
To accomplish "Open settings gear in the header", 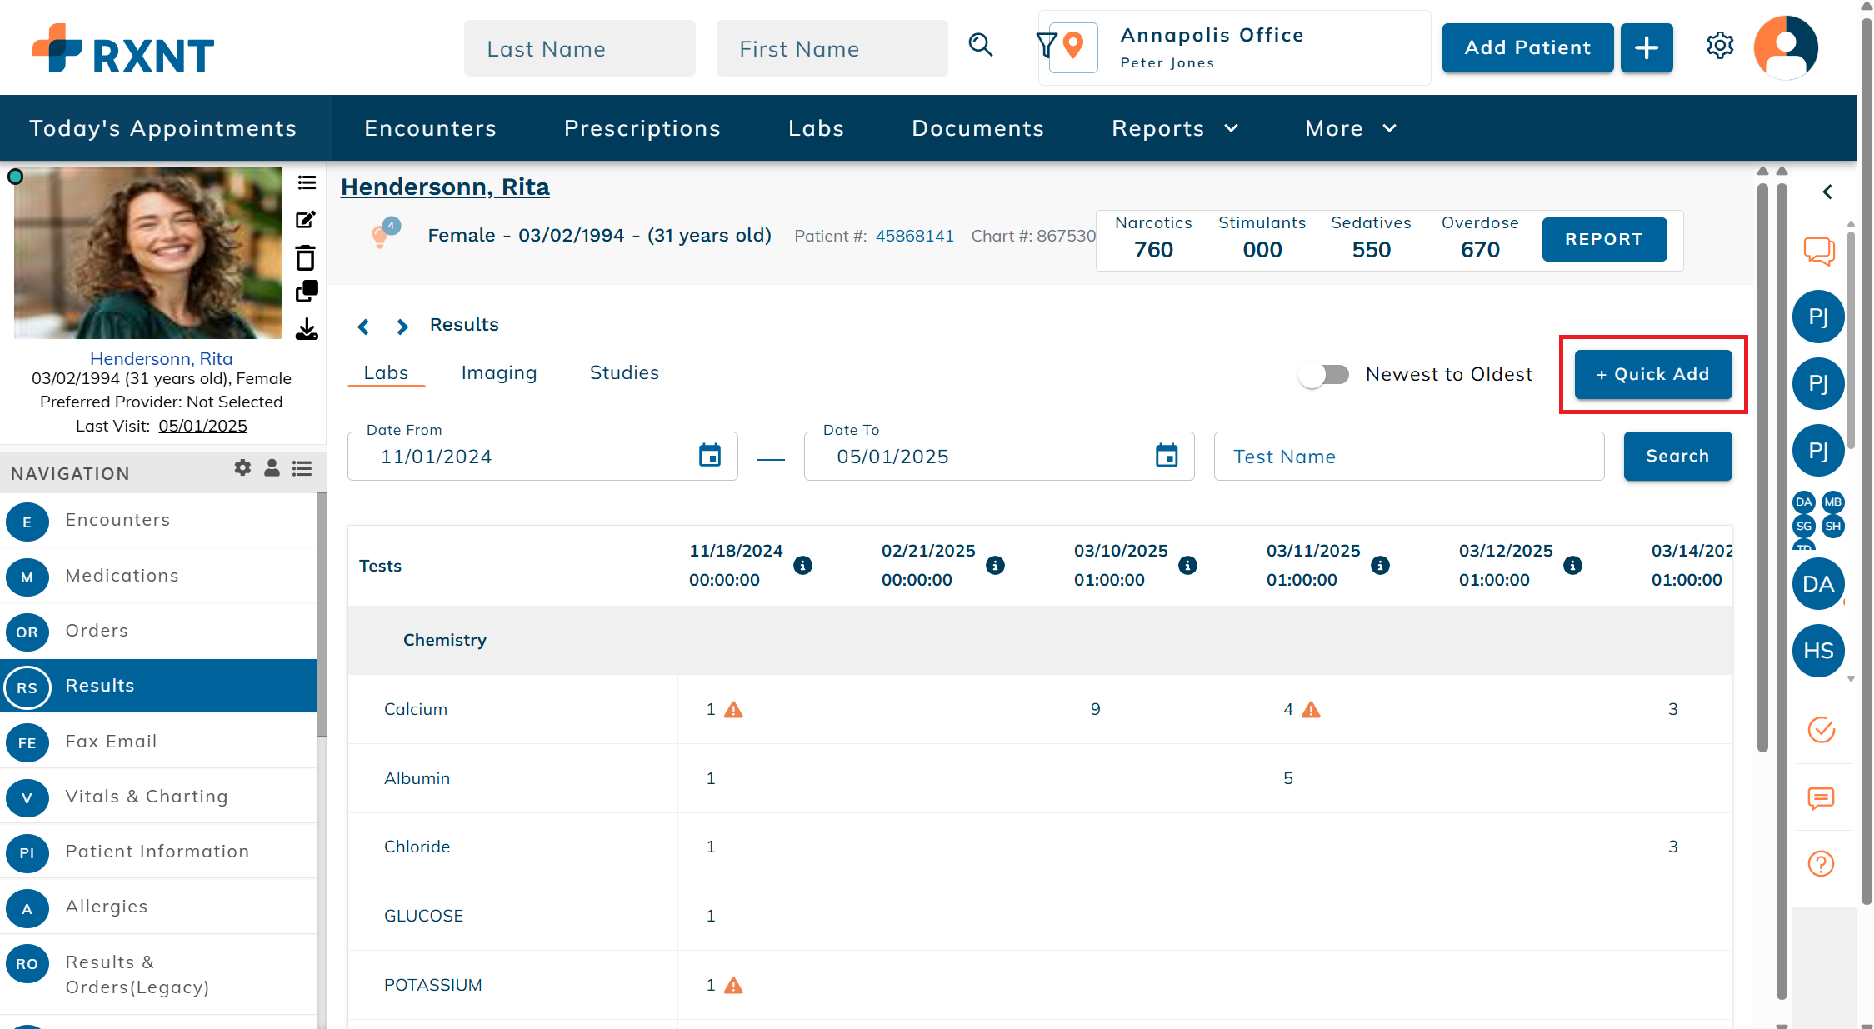I will [1719, 46].
